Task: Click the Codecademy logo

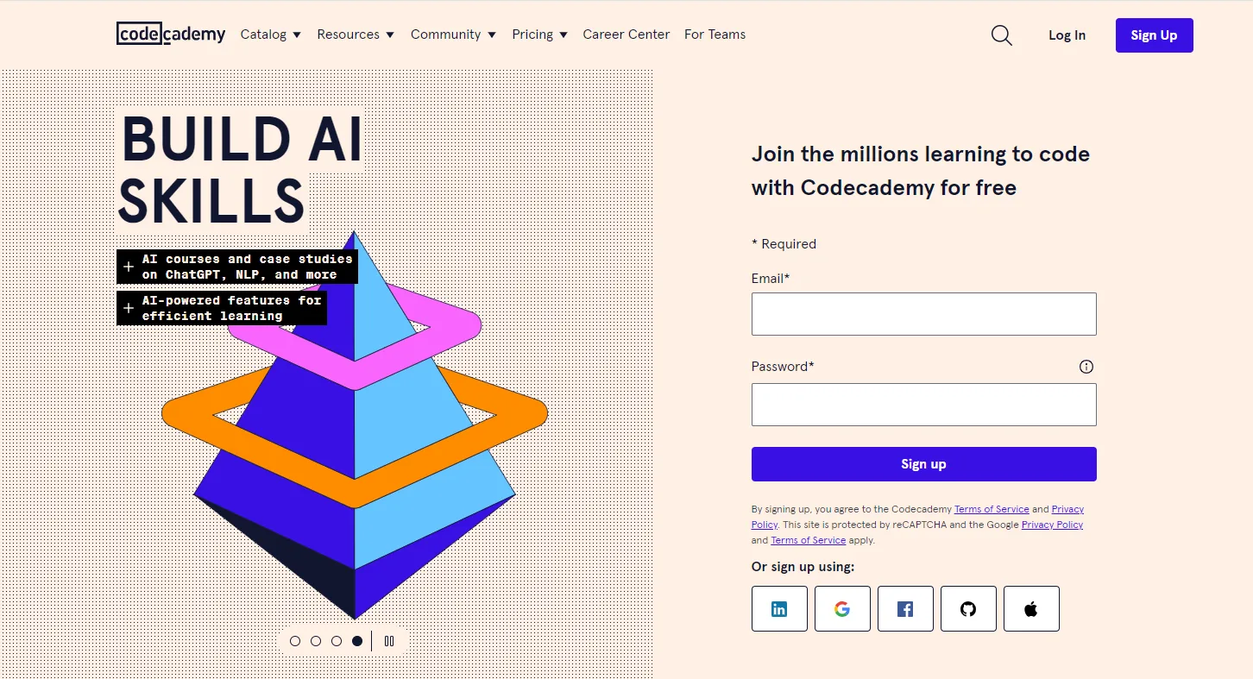Action: click(170, 34)
